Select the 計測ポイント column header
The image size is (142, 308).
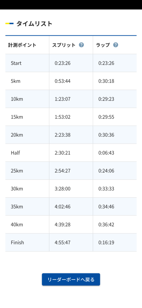click(x=22, y=45)
